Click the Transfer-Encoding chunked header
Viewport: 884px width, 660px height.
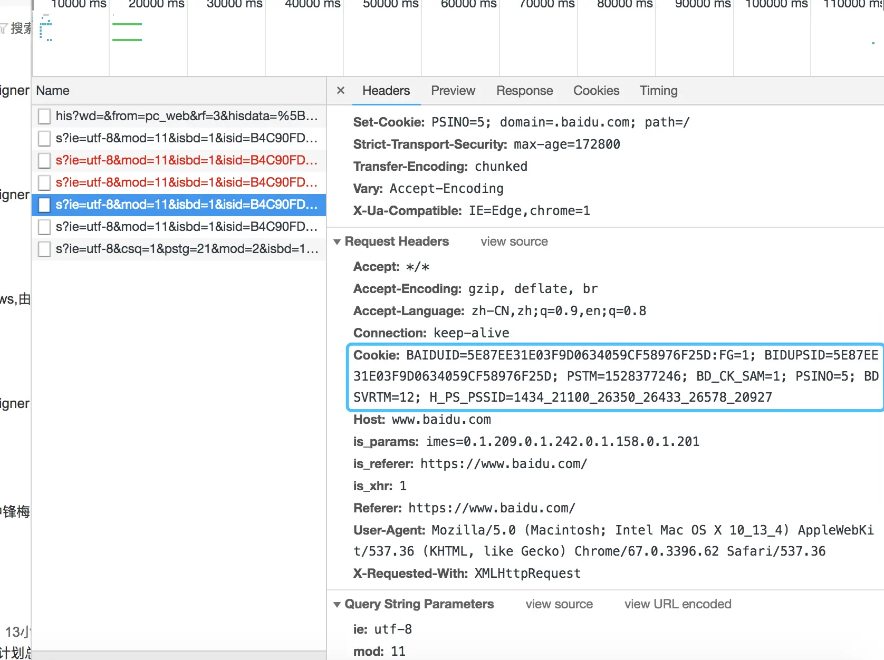coord(440,167)
